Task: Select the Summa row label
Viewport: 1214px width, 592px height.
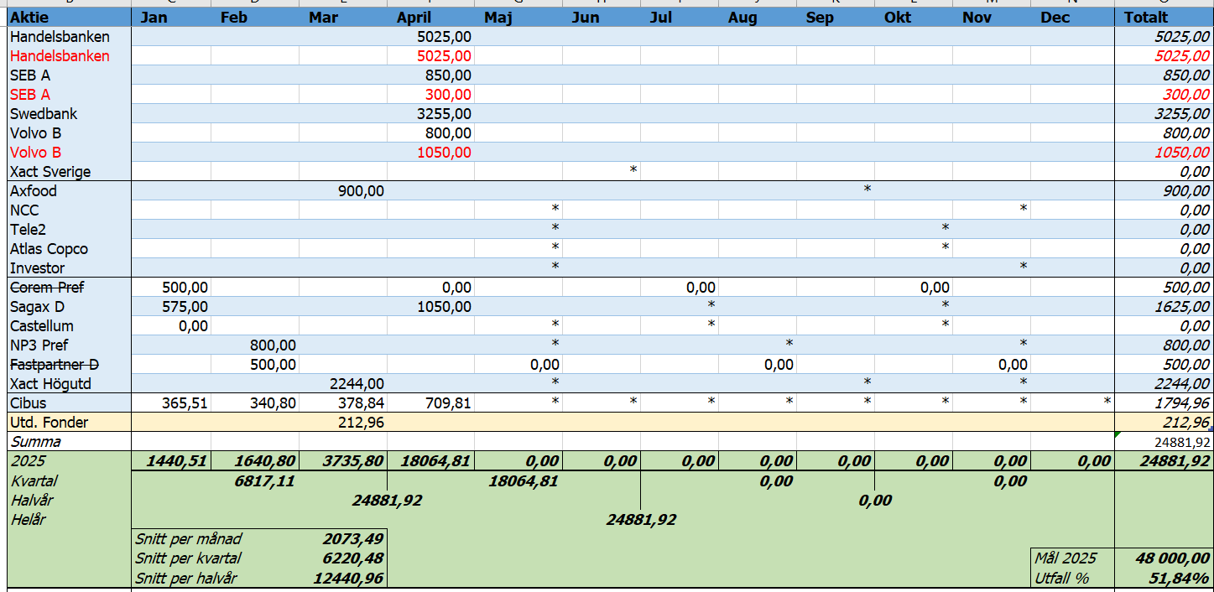Action: (x=35, y=442)
